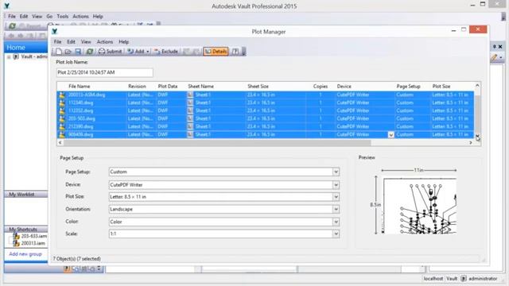The height and width of the screenshot is (286, 509).
Task: Click the Add toolbar button
Action: (136, 52)
